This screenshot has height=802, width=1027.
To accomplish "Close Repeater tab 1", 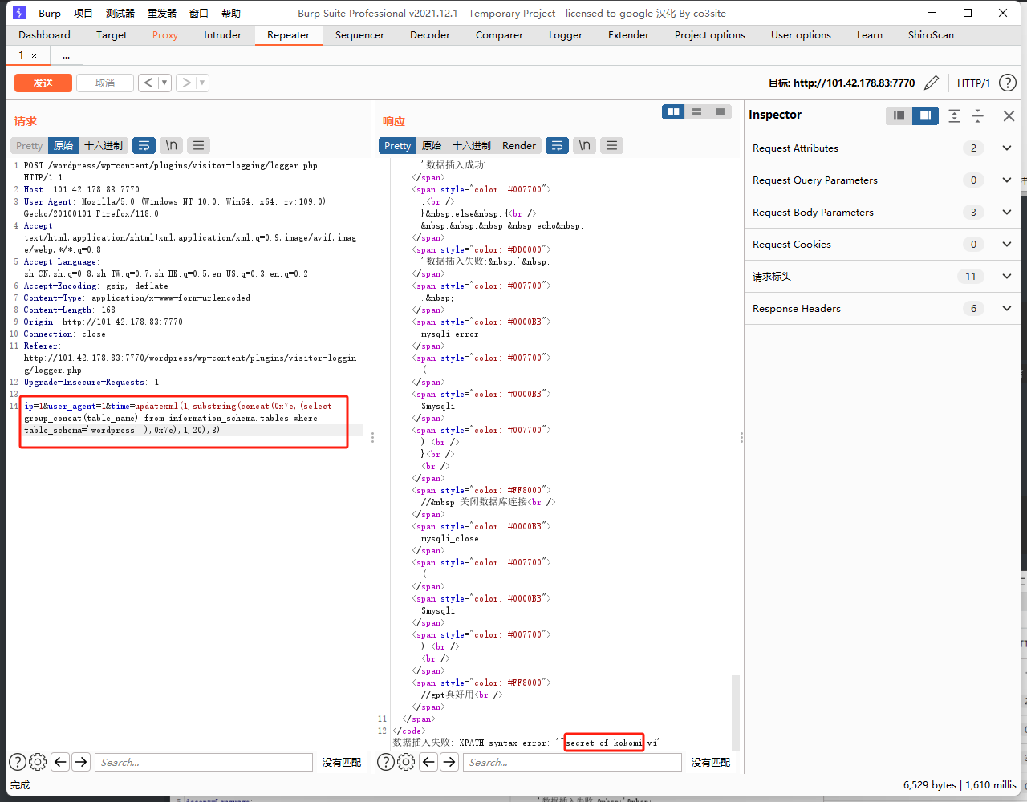I will coord(34,55).
